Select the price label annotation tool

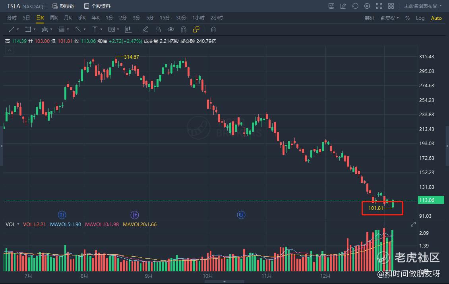pos(111,29)
